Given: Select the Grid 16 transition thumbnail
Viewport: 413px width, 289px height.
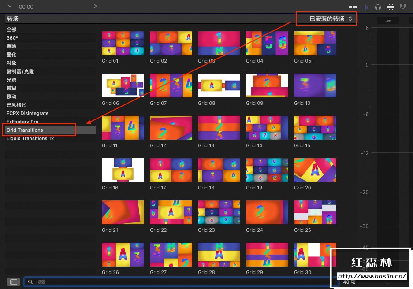Looking at the screenshot, I should coord(123,170).
